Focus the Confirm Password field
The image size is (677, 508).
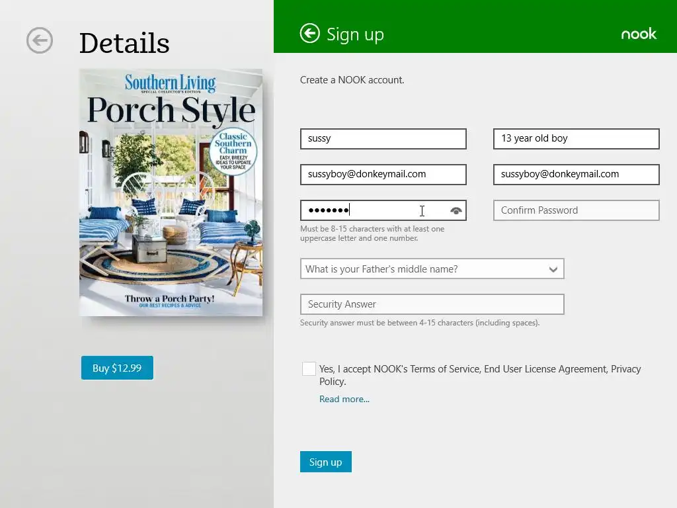point(577,210)
